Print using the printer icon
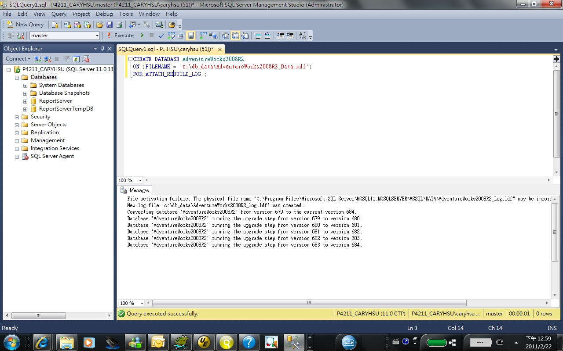 [x=119, y=25]
